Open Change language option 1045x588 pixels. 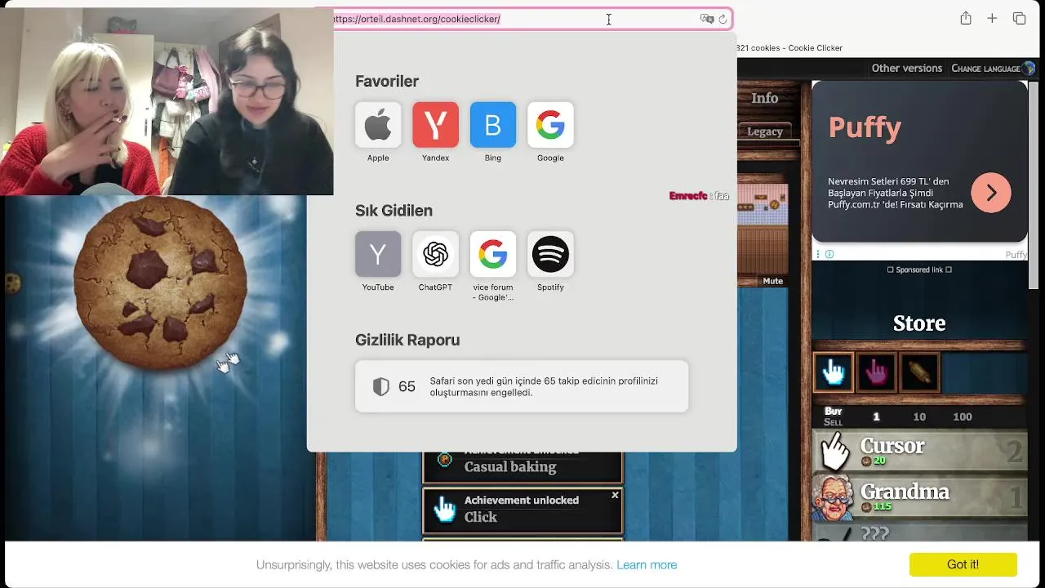(985, 69)
